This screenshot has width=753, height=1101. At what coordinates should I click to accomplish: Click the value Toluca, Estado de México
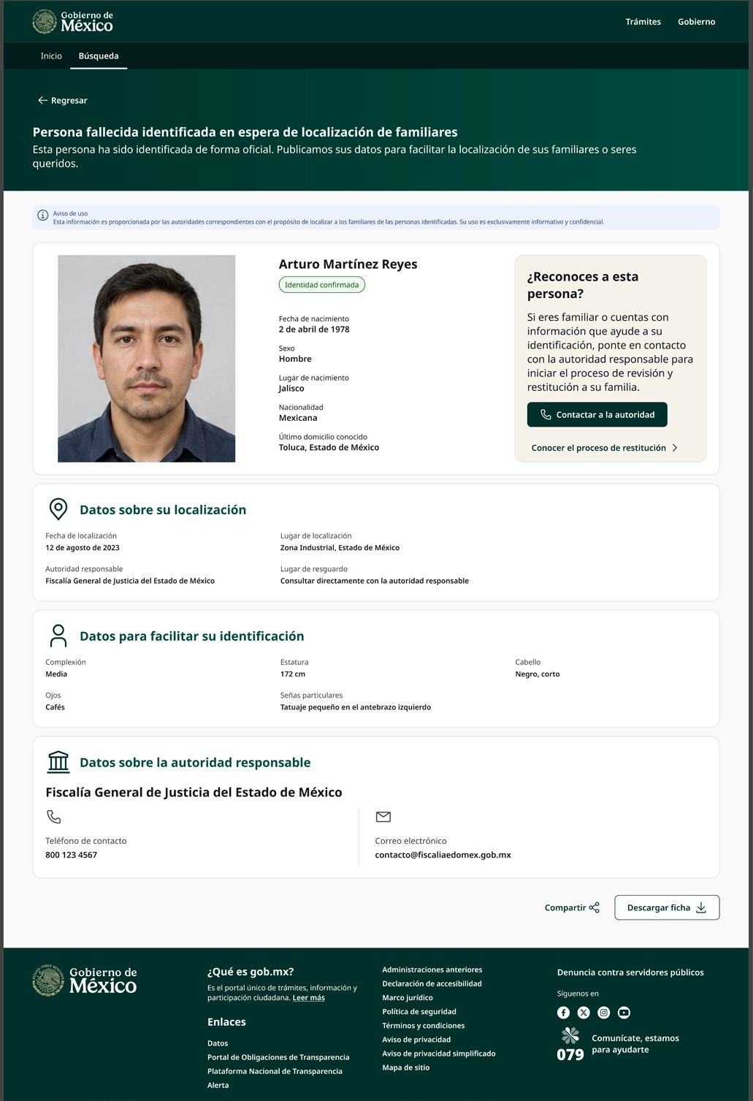tap(329, 447)
